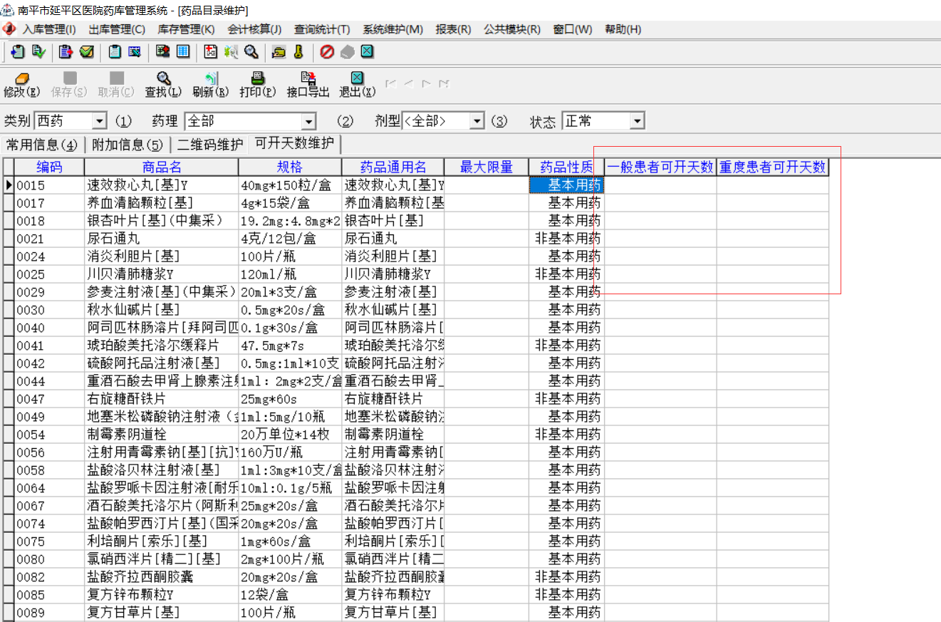Click the 药品通用名 column header
Image resolution: width=941 pixels, height=622 pixels.
[x=393, y=167]
